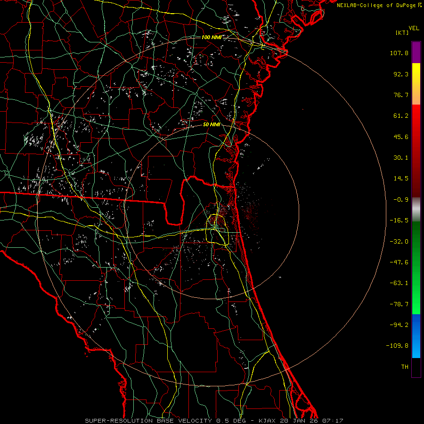Viewport: 424px width, 424px height.
Task: Click the -109.8 legend value
Action: click(x=397, y=346)
